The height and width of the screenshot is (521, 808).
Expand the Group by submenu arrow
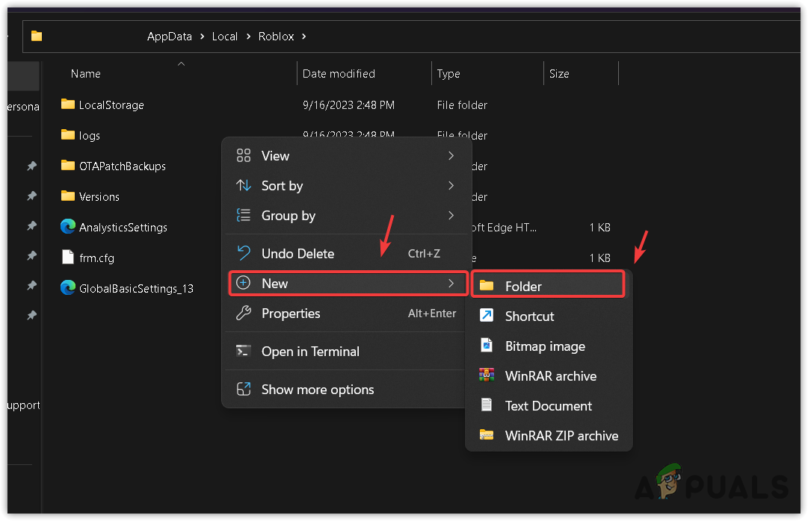[x=451, y=215]
